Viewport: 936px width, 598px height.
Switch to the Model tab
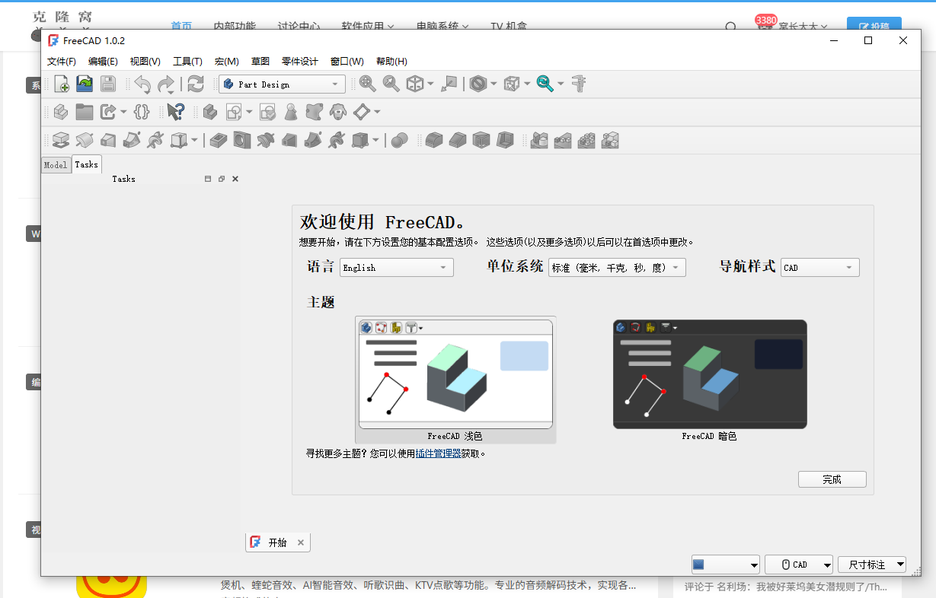coord(56,165)
